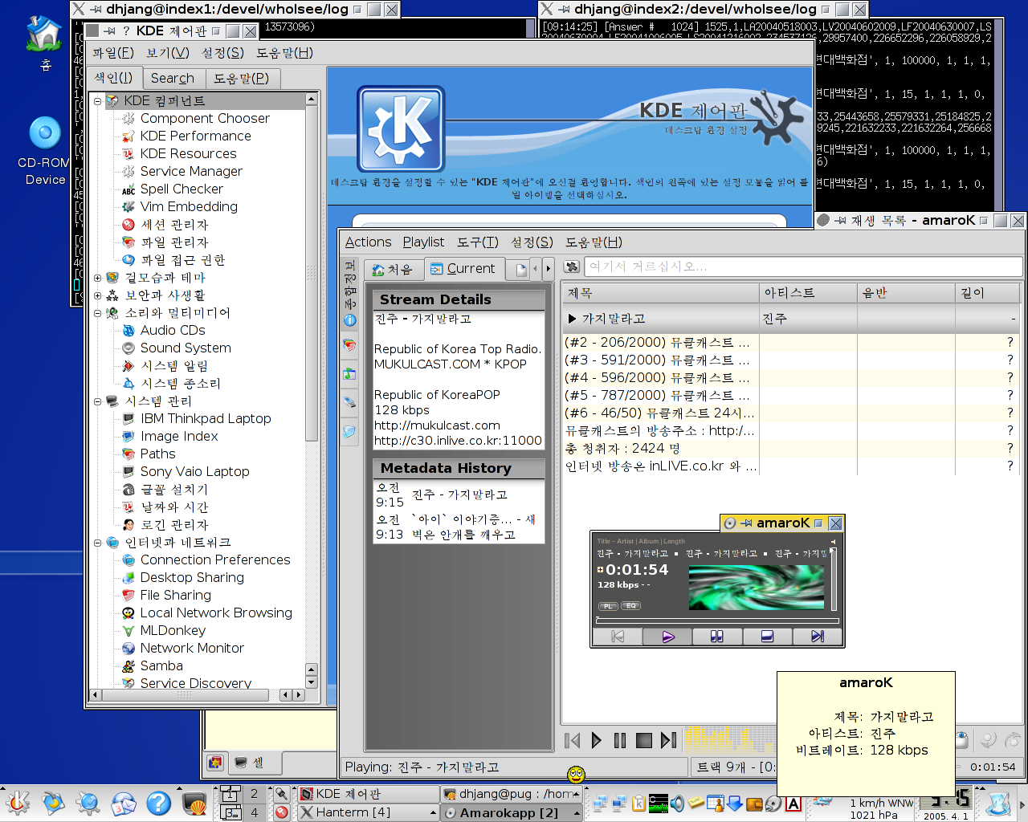
Task: Click the playlist filter search field
Action: pyautogui.click(x=803, y=267)
